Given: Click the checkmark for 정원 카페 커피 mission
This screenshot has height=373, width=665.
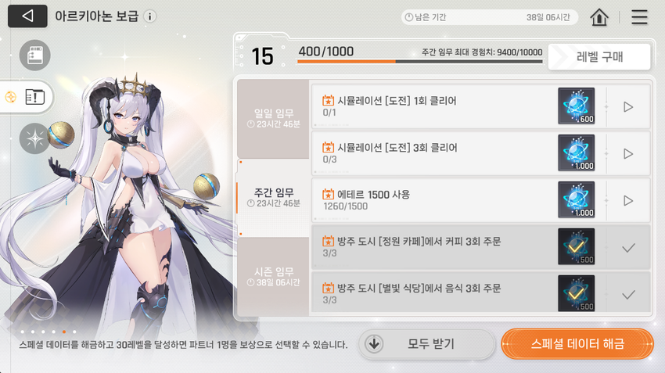Looking at the screenshot, I should 628,248.
